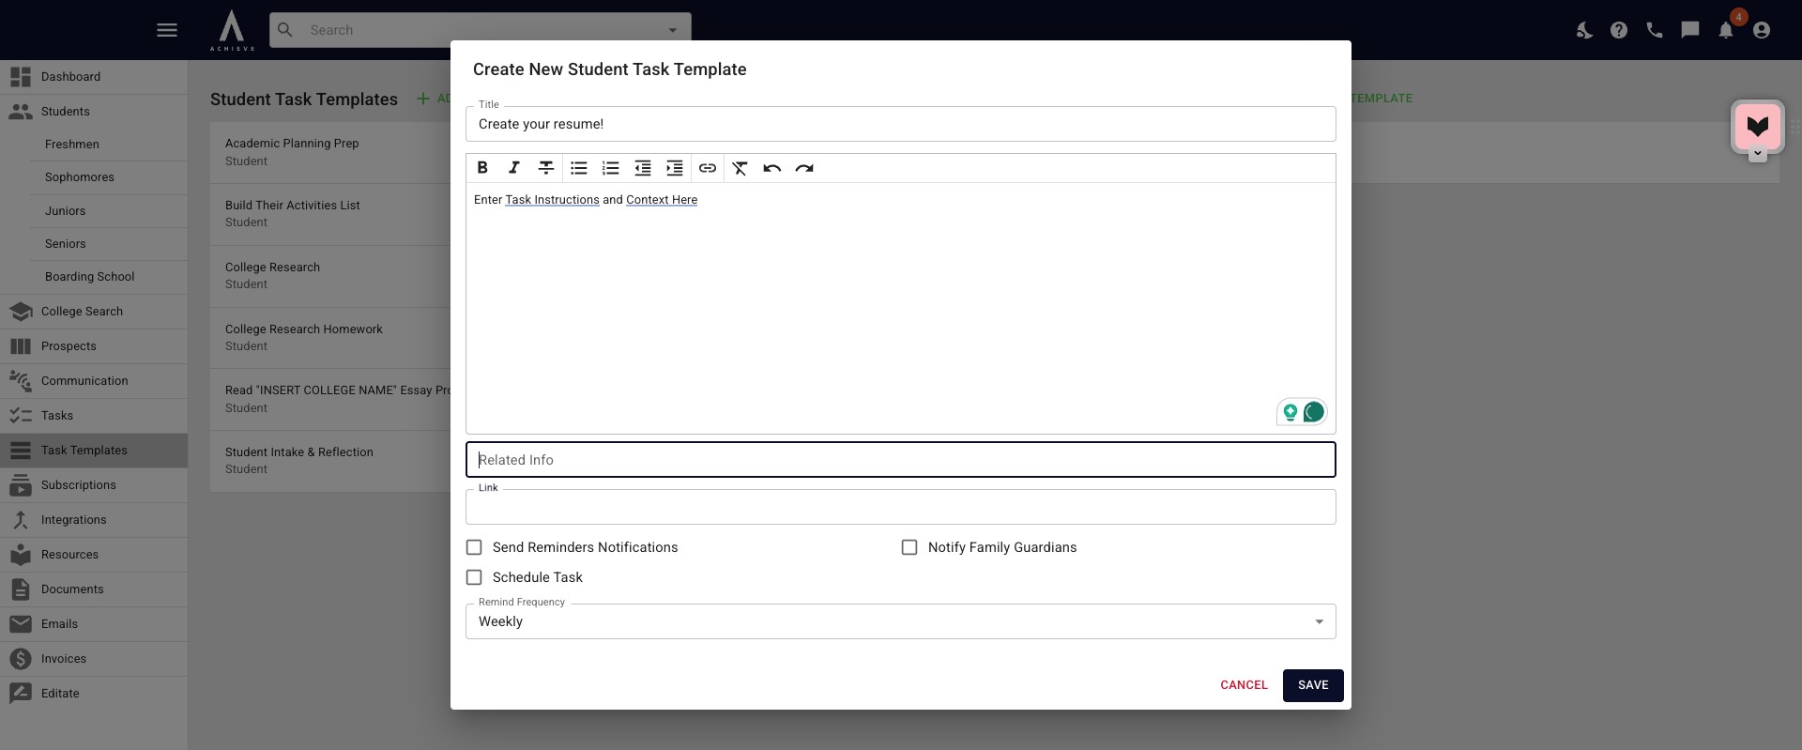1802x750 pixels.
Task: Insert a bulleted list
Action: coord(579,168)
